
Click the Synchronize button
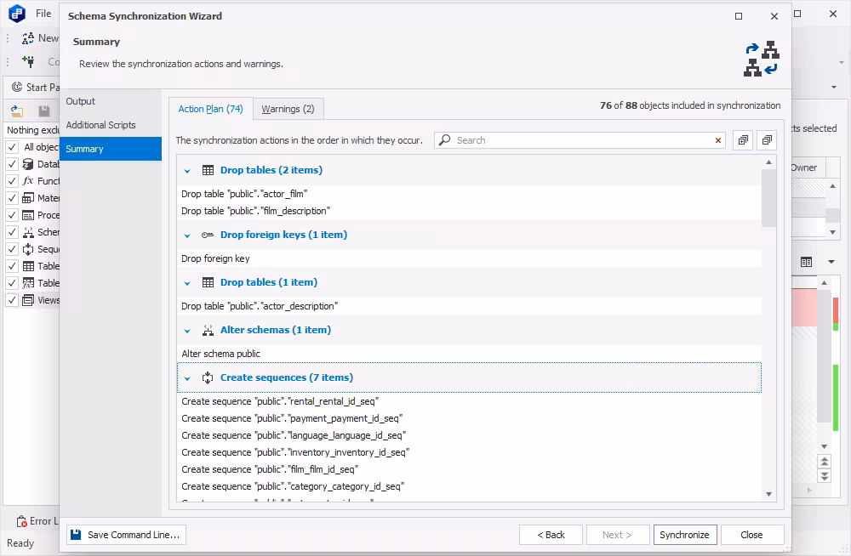(x=685, y=535)
